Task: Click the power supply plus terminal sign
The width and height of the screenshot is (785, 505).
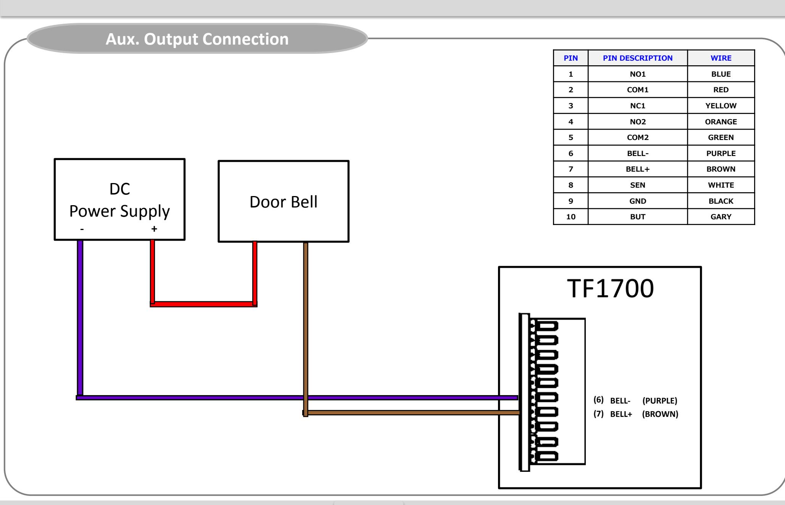Action: 154,229
